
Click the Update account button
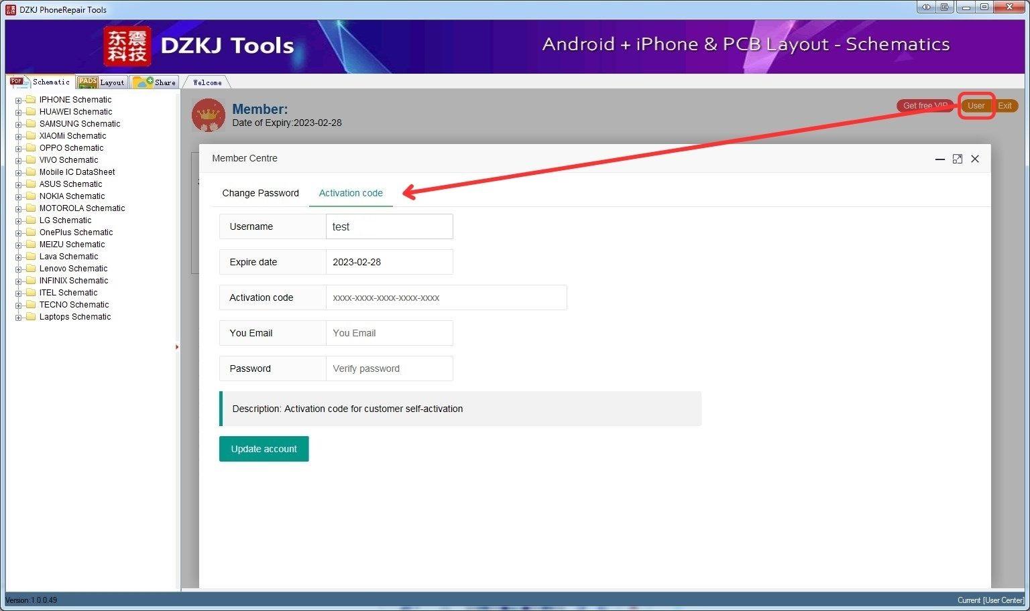coord(264,449)
